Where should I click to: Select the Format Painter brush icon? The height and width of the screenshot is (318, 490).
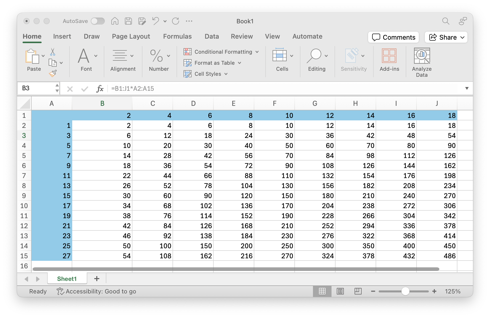(x=53, y=73)
